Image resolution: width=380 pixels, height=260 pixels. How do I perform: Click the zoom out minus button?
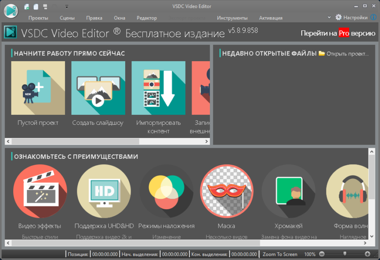[x=322, y=254]
